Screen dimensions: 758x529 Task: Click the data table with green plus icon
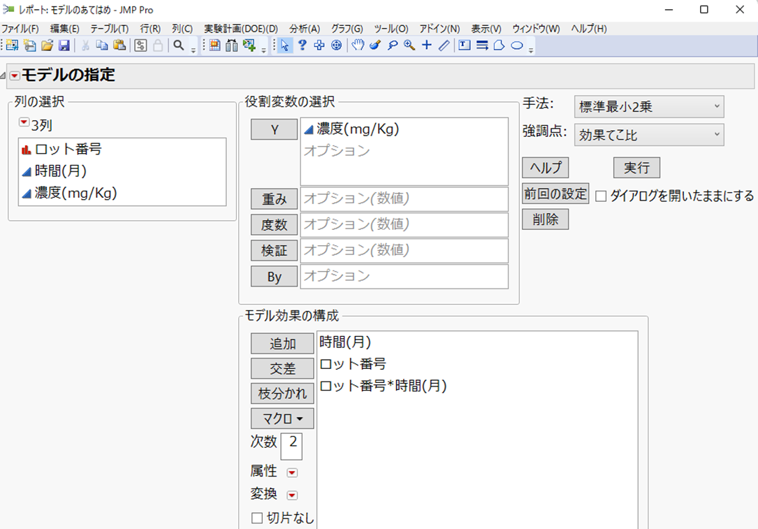click(249, 45)
